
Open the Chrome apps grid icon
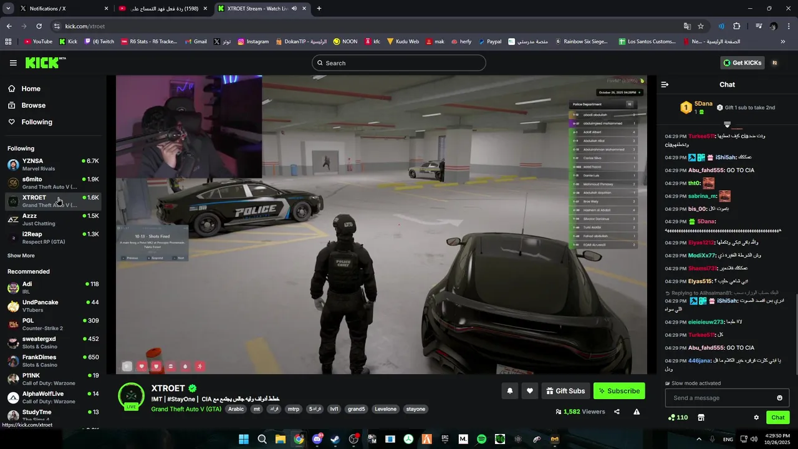pyautogui.click(x=8, y=42)
